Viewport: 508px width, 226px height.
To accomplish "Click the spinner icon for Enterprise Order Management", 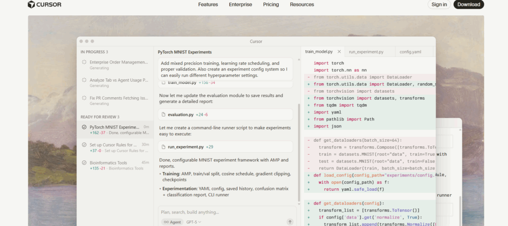I will [84, 62].
